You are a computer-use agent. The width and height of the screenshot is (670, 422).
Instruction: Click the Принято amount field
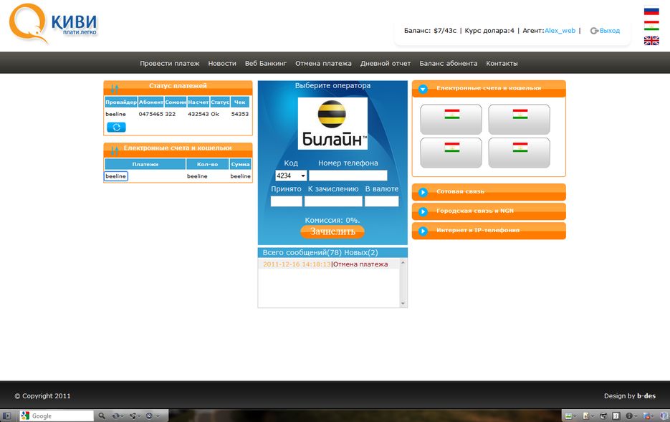287,201
